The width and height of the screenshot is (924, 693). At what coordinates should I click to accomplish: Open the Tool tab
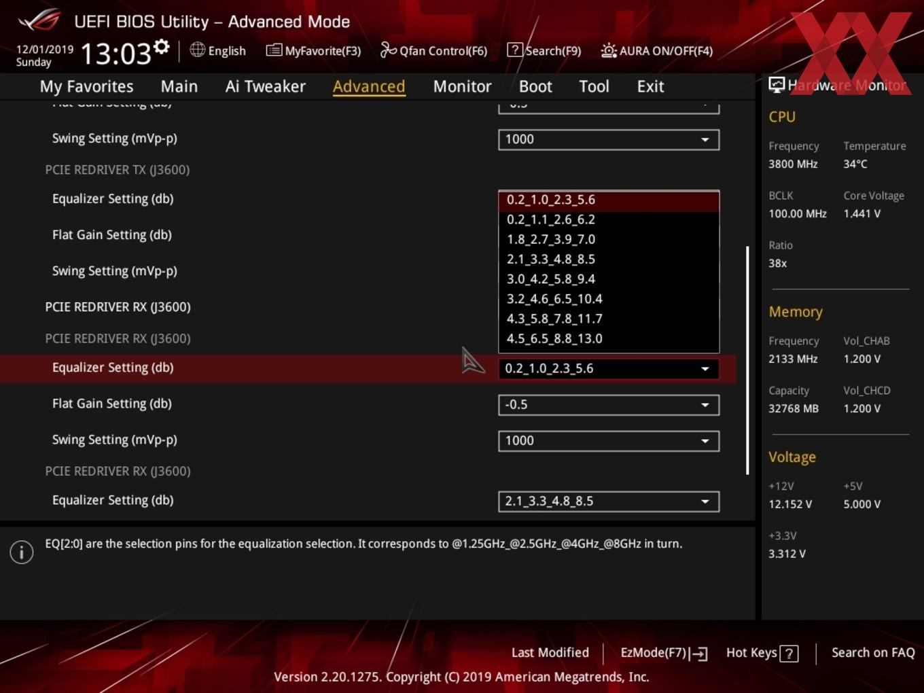tap(594, 86)
